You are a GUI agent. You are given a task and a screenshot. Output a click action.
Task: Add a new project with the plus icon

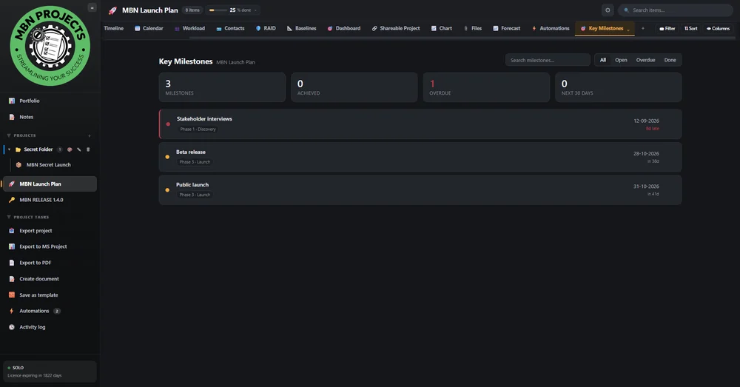90,135
